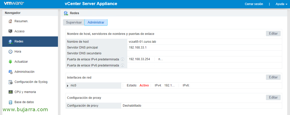
Task: Click the Base de datos cylinder icon
Action: coord(10,102)
